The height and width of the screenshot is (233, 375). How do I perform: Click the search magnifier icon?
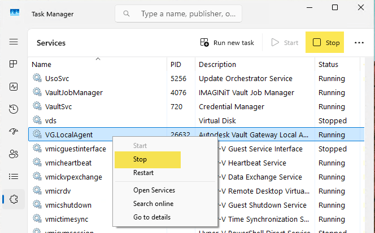(127, 14)
